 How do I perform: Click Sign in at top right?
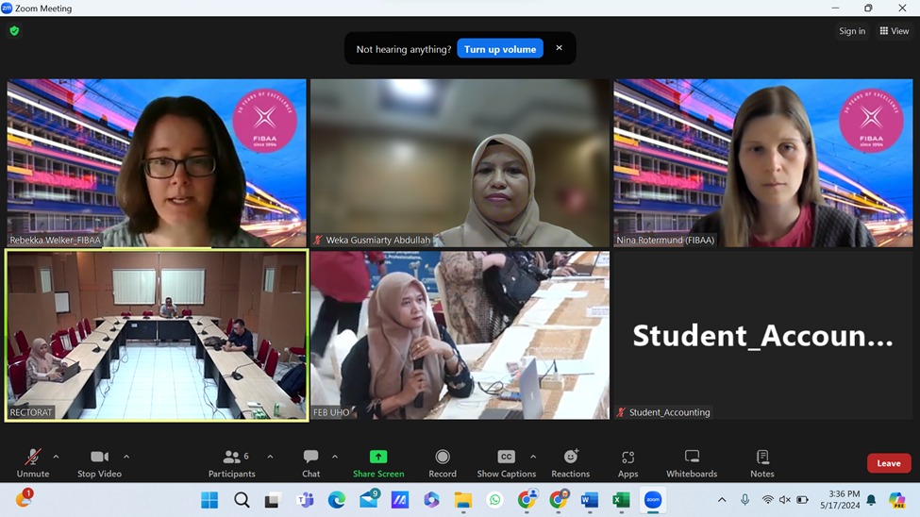tap(852, 31)
